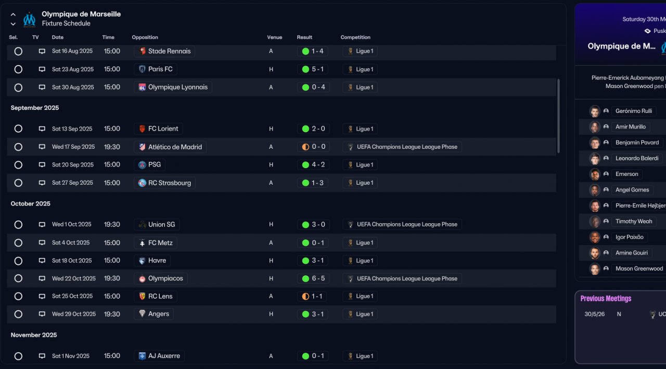
Task: Click the Olympique de Marseille club badge
Action: 29,19
